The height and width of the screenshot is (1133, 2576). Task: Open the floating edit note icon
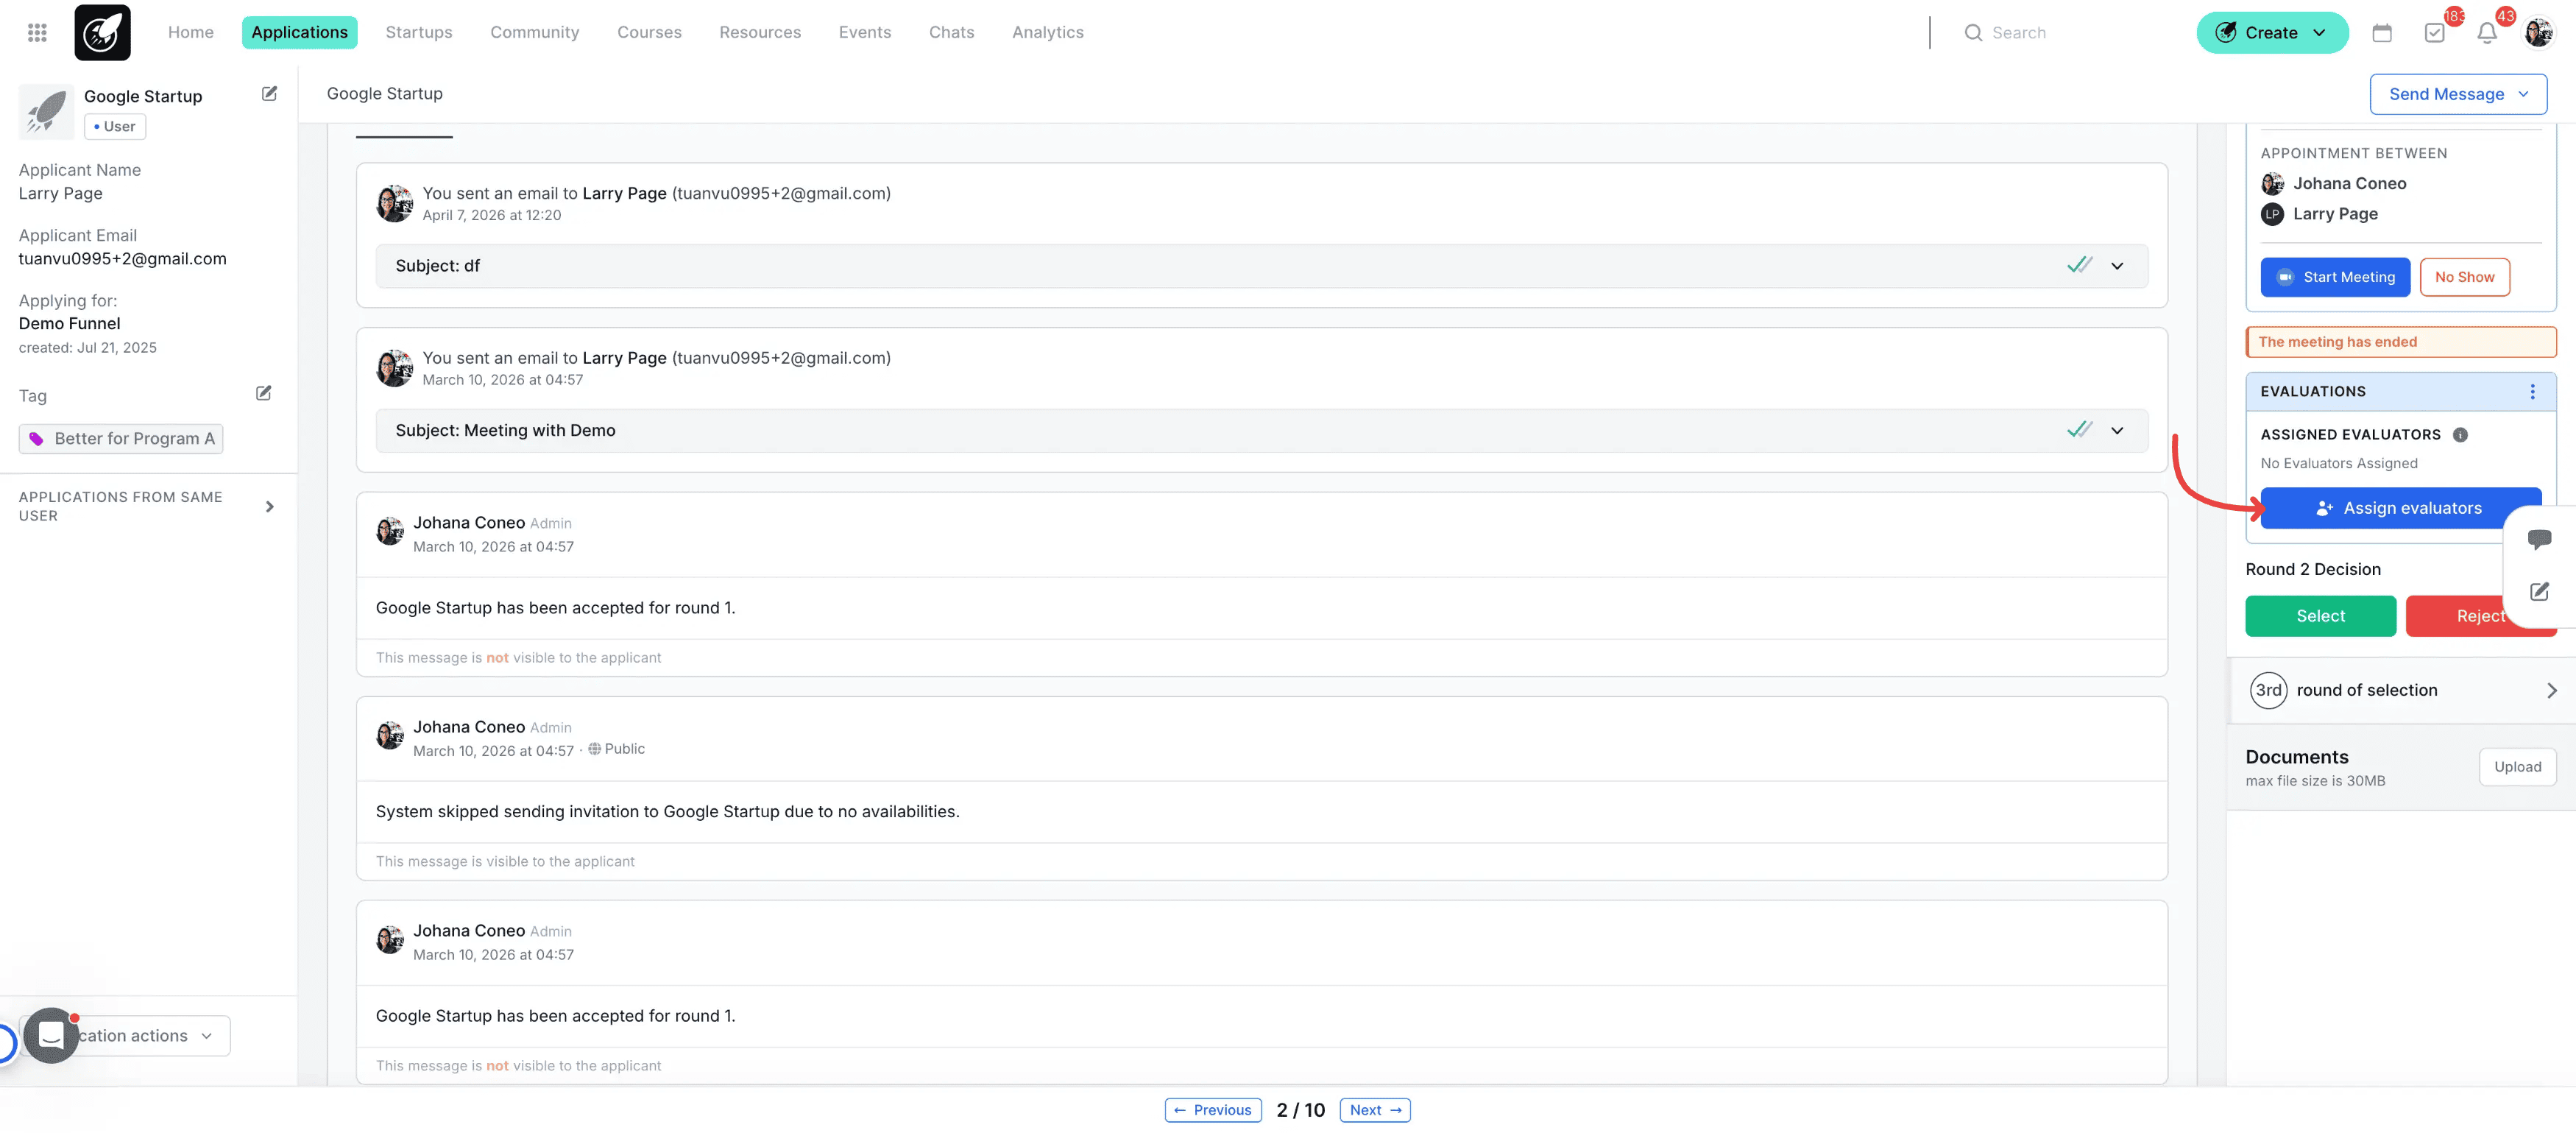tap(2539, 592)
